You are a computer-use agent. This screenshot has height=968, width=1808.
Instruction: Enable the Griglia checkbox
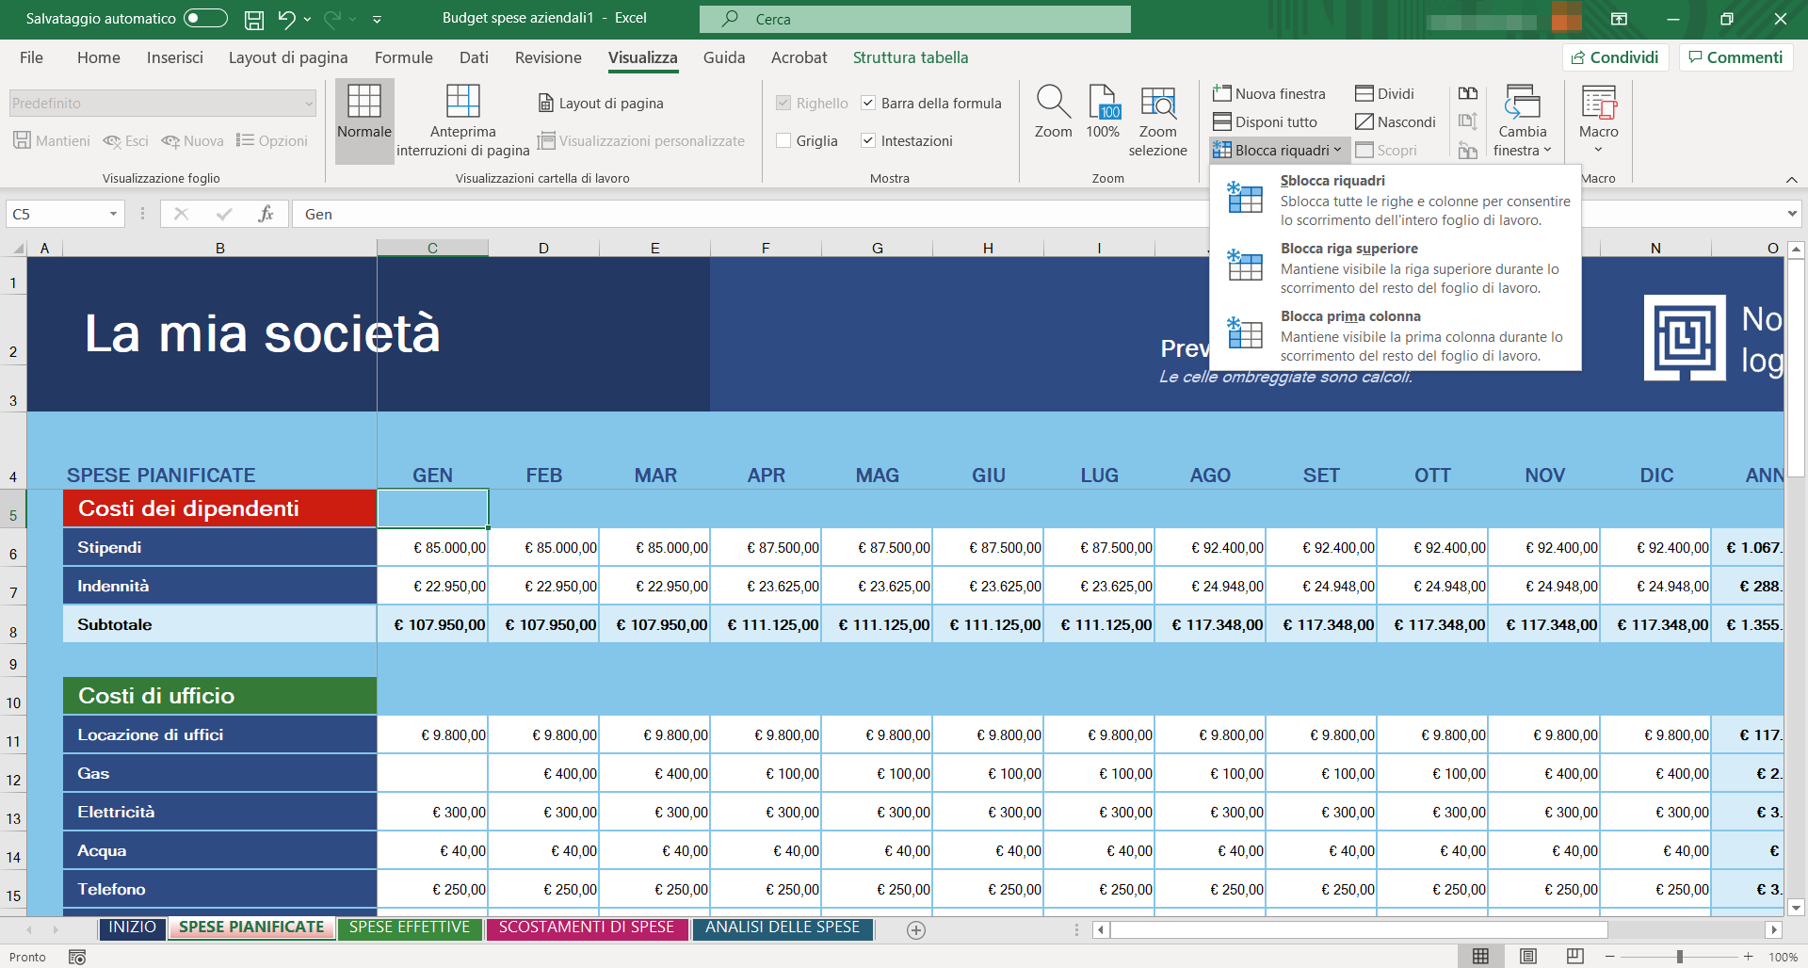click(783, 141)
